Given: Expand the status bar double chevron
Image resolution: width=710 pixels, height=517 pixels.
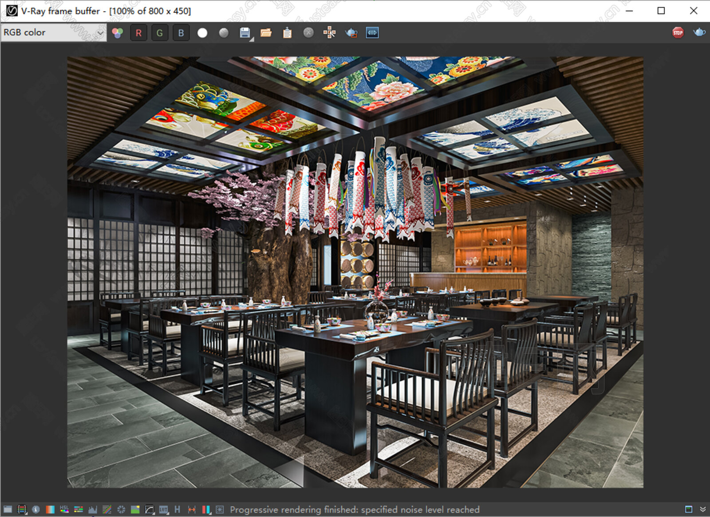Looking at the screenshot, I should point(703,509).
